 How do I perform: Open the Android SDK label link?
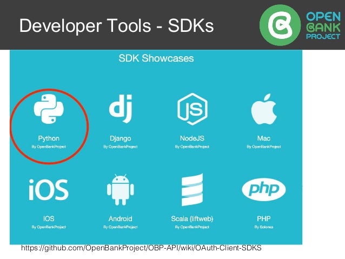click(121, 219)
